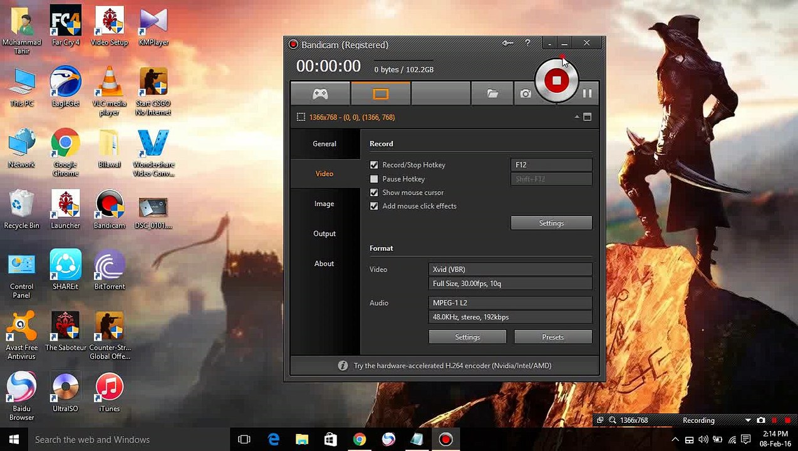Screen dimensions: 798x451
Task: Open the Image settings tab
Action: tap(324, 204)
